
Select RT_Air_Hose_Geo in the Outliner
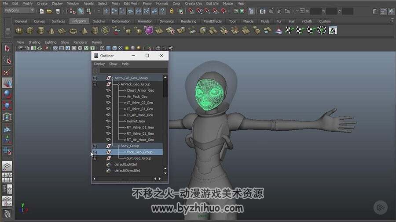tap(140, 140)
